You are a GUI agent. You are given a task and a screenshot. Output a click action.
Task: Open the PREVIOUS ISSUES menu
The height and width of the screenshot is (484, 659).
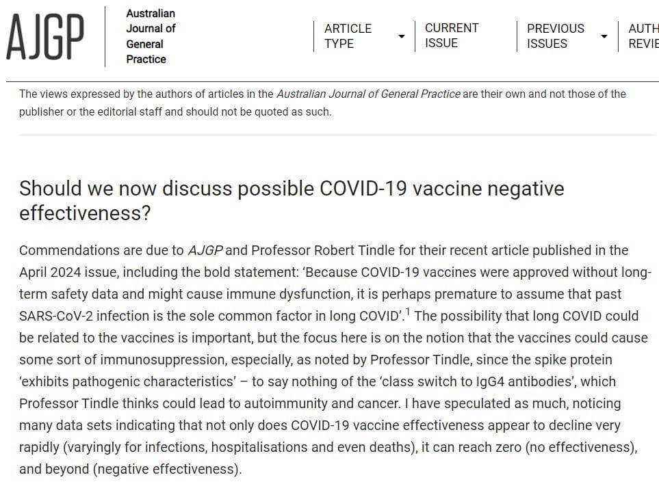pyautogui.click(x=556, y=36)
